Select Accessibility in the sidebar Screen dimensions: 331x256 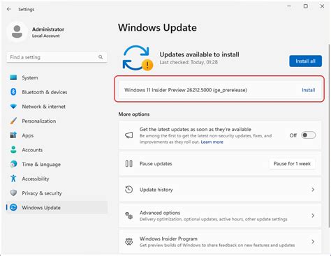57,179
